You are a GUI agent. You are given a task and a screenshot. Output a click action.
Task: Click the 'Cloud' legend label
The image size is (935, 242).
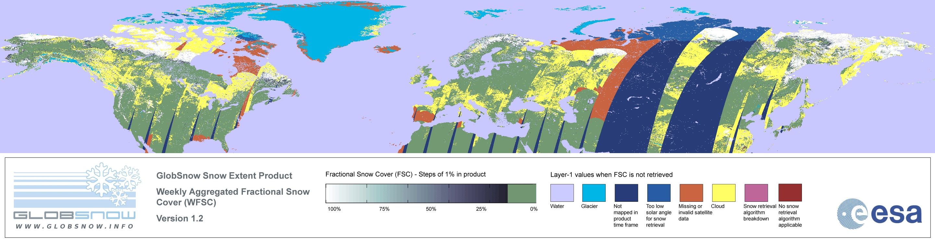[x=717, y=206]
